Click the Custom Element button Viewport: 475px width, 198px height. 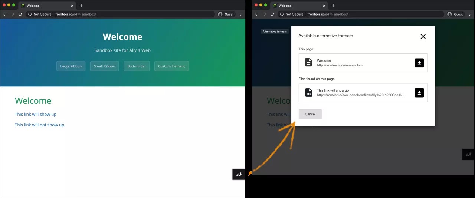pos(171,66)
